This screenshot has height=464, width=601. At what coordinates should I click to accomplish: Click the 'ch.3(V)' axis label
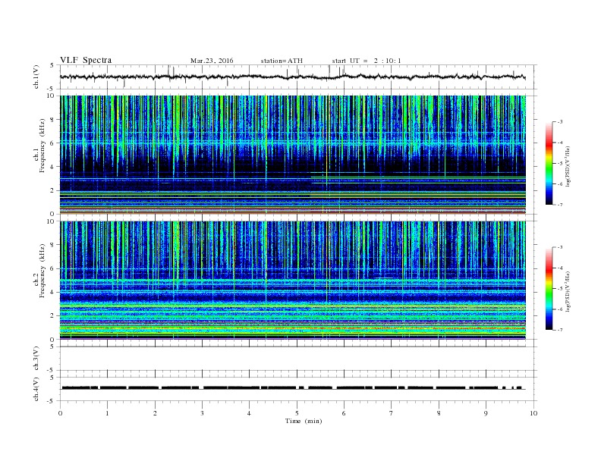click(36, 359)
